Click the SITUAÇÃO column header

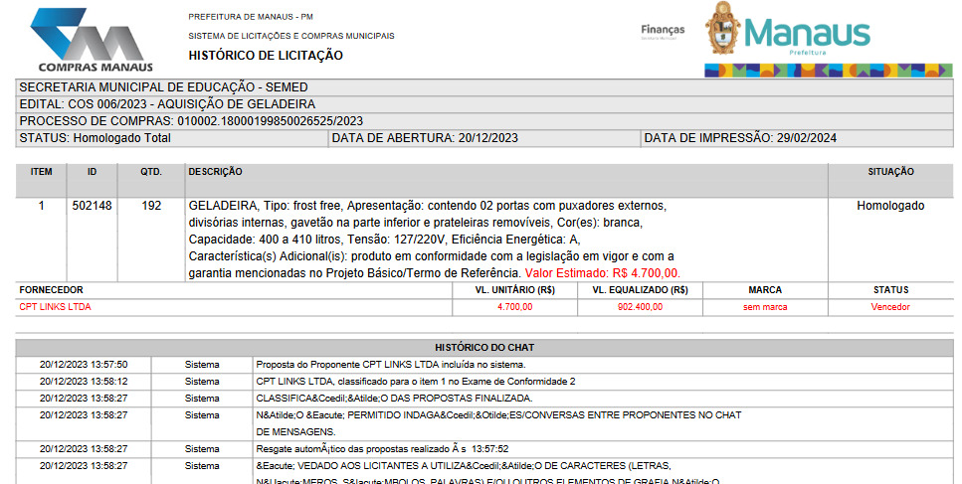pos(890,172)
